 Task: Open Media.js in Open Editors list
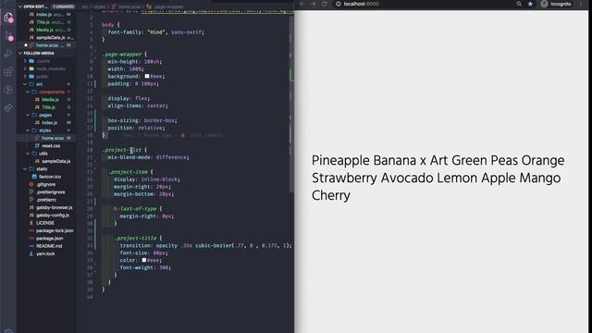[44, 30]
